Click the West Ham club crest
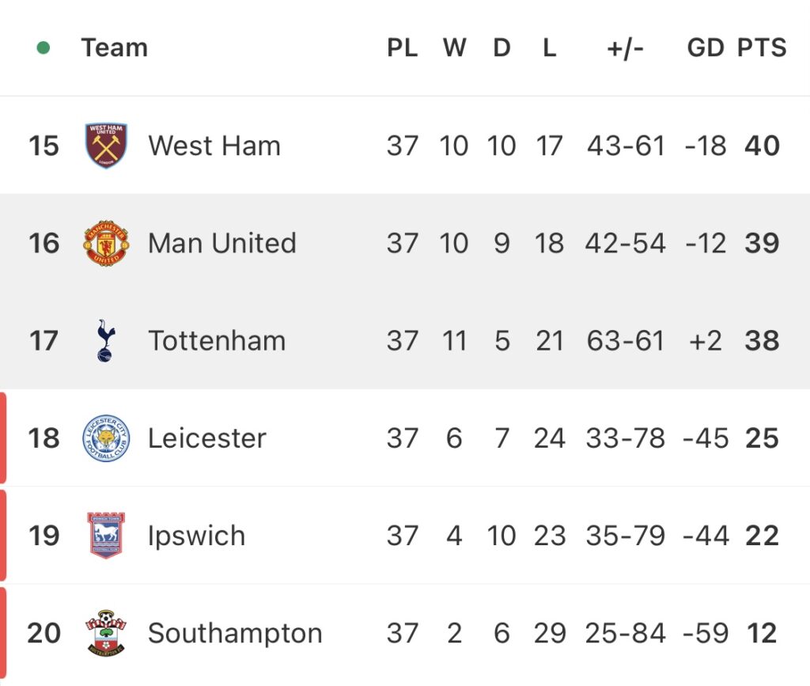 point(106,146)
